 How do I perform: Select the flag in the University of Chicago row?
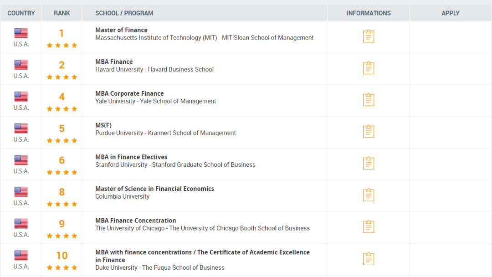21,223
